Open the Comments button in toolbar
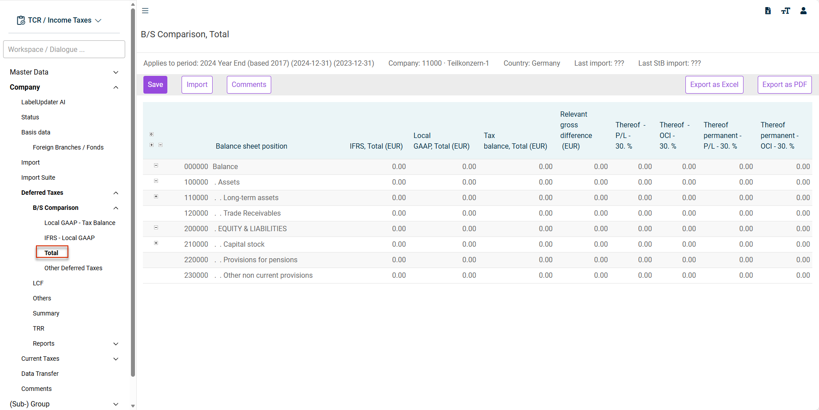Image resolution: width=819 pixels, height=410 pixels. point(249,85)
